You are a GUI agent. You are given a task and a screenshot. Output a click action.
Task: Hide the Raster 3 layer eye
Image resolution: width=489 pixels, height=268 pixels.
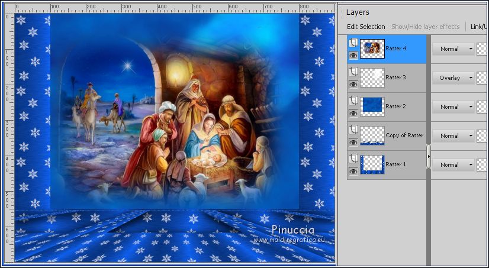pos(353,85)
